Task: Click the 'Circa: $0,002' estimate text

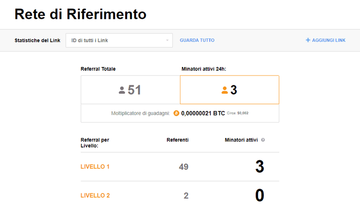Action: [238, 113]
